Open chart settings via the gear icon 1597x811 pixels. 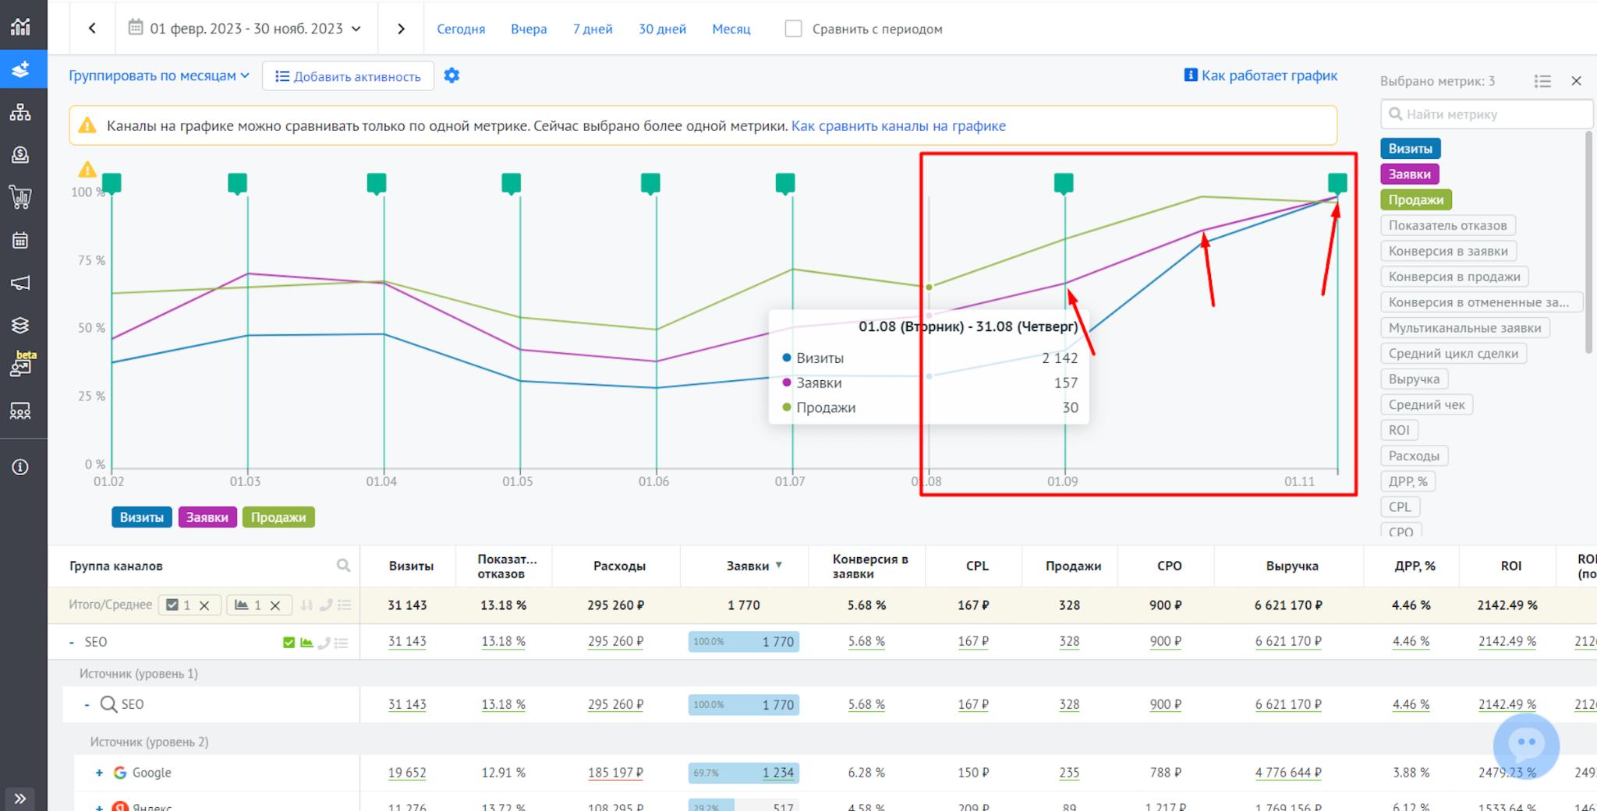click(451, 76)
